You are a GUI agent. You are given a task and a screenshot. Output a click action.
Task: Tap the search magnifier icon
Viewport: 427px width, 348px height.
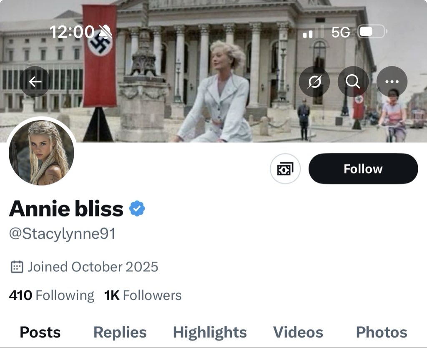[x=353, y=82]
